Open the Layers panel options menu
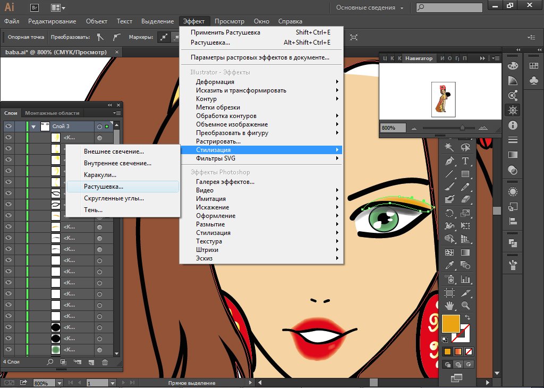 [117, 113]
